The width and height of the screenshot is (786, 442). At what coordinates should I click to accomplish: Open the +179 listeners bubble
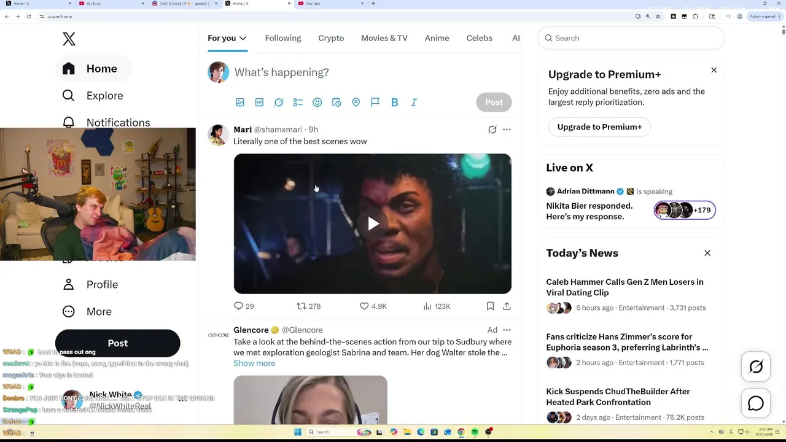(x=685, y=210)
